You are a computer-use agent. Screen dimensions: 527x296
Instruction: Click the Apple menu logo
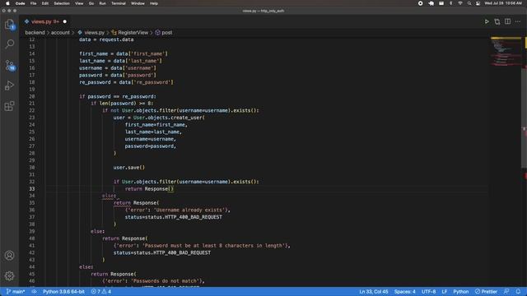coord(7,3)
